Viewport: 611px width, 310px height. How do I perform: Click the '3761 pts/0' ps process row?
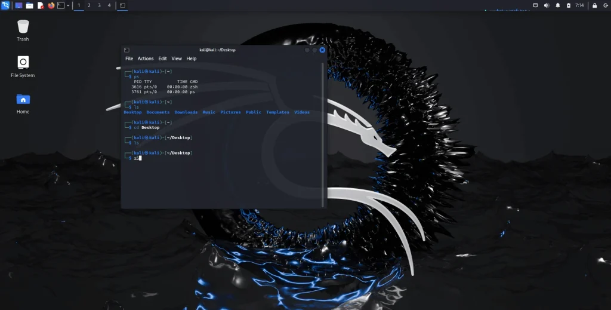point(163,92)
